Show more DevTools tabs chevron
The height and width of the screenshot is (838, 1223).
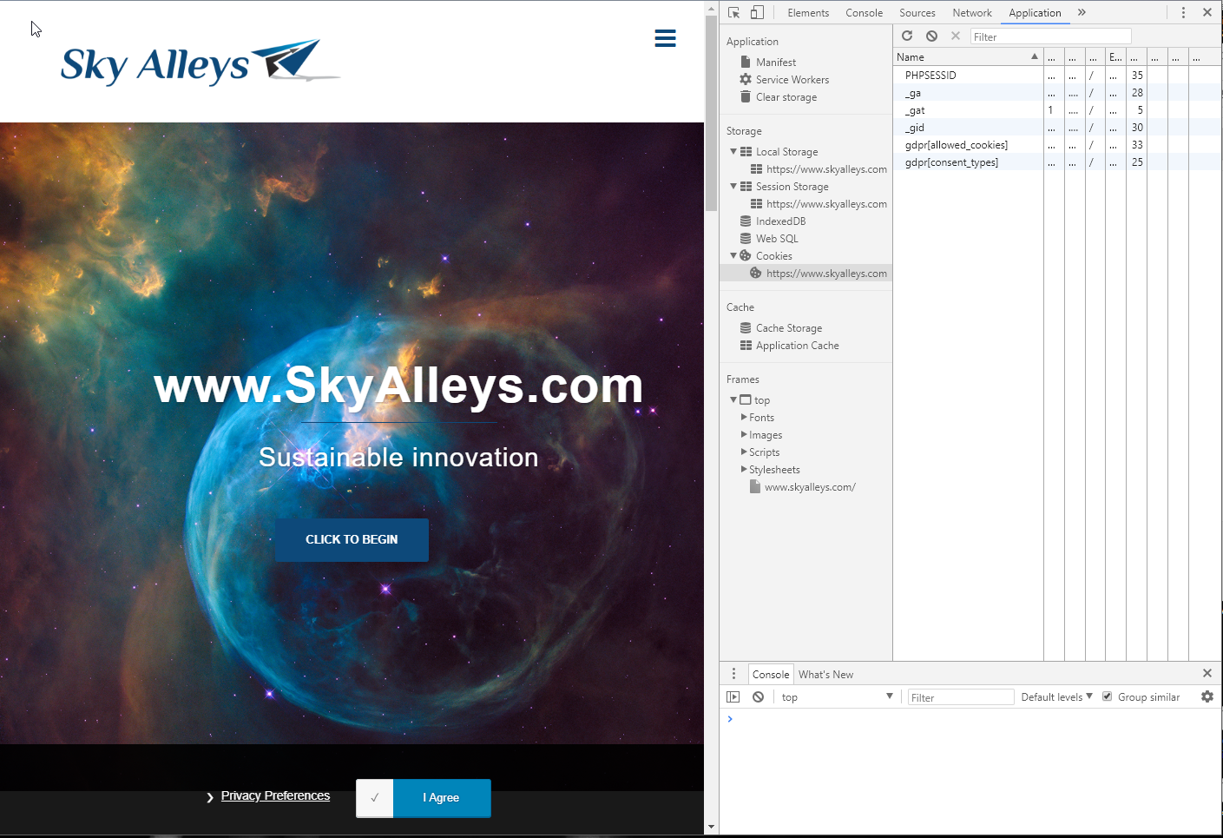point(1082,12)
